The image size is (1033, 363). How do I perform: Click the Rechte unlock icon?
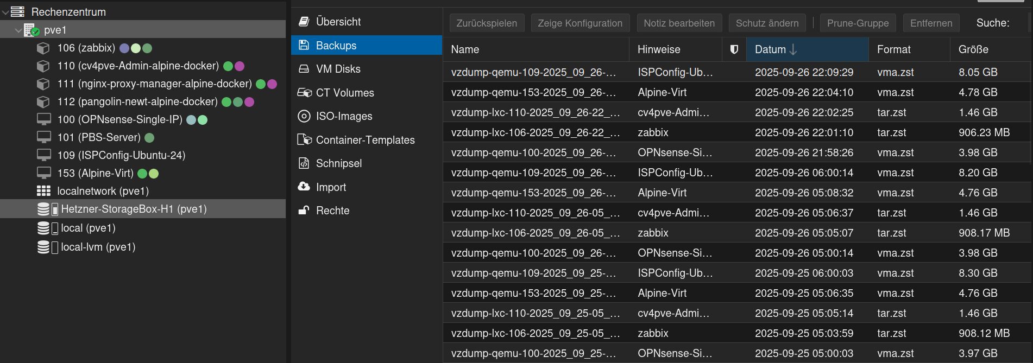tap(304, 211)
